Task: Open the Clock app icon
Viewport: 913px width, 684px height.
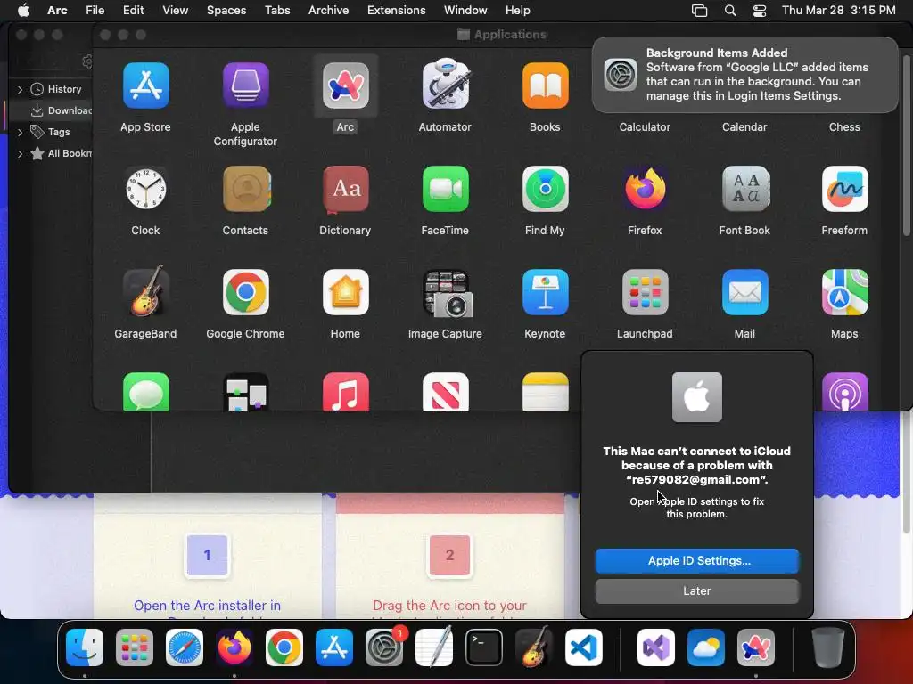Action: pos(145,189)
